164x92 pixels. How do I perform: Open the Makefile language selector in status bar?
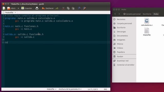tap(52, 89)
